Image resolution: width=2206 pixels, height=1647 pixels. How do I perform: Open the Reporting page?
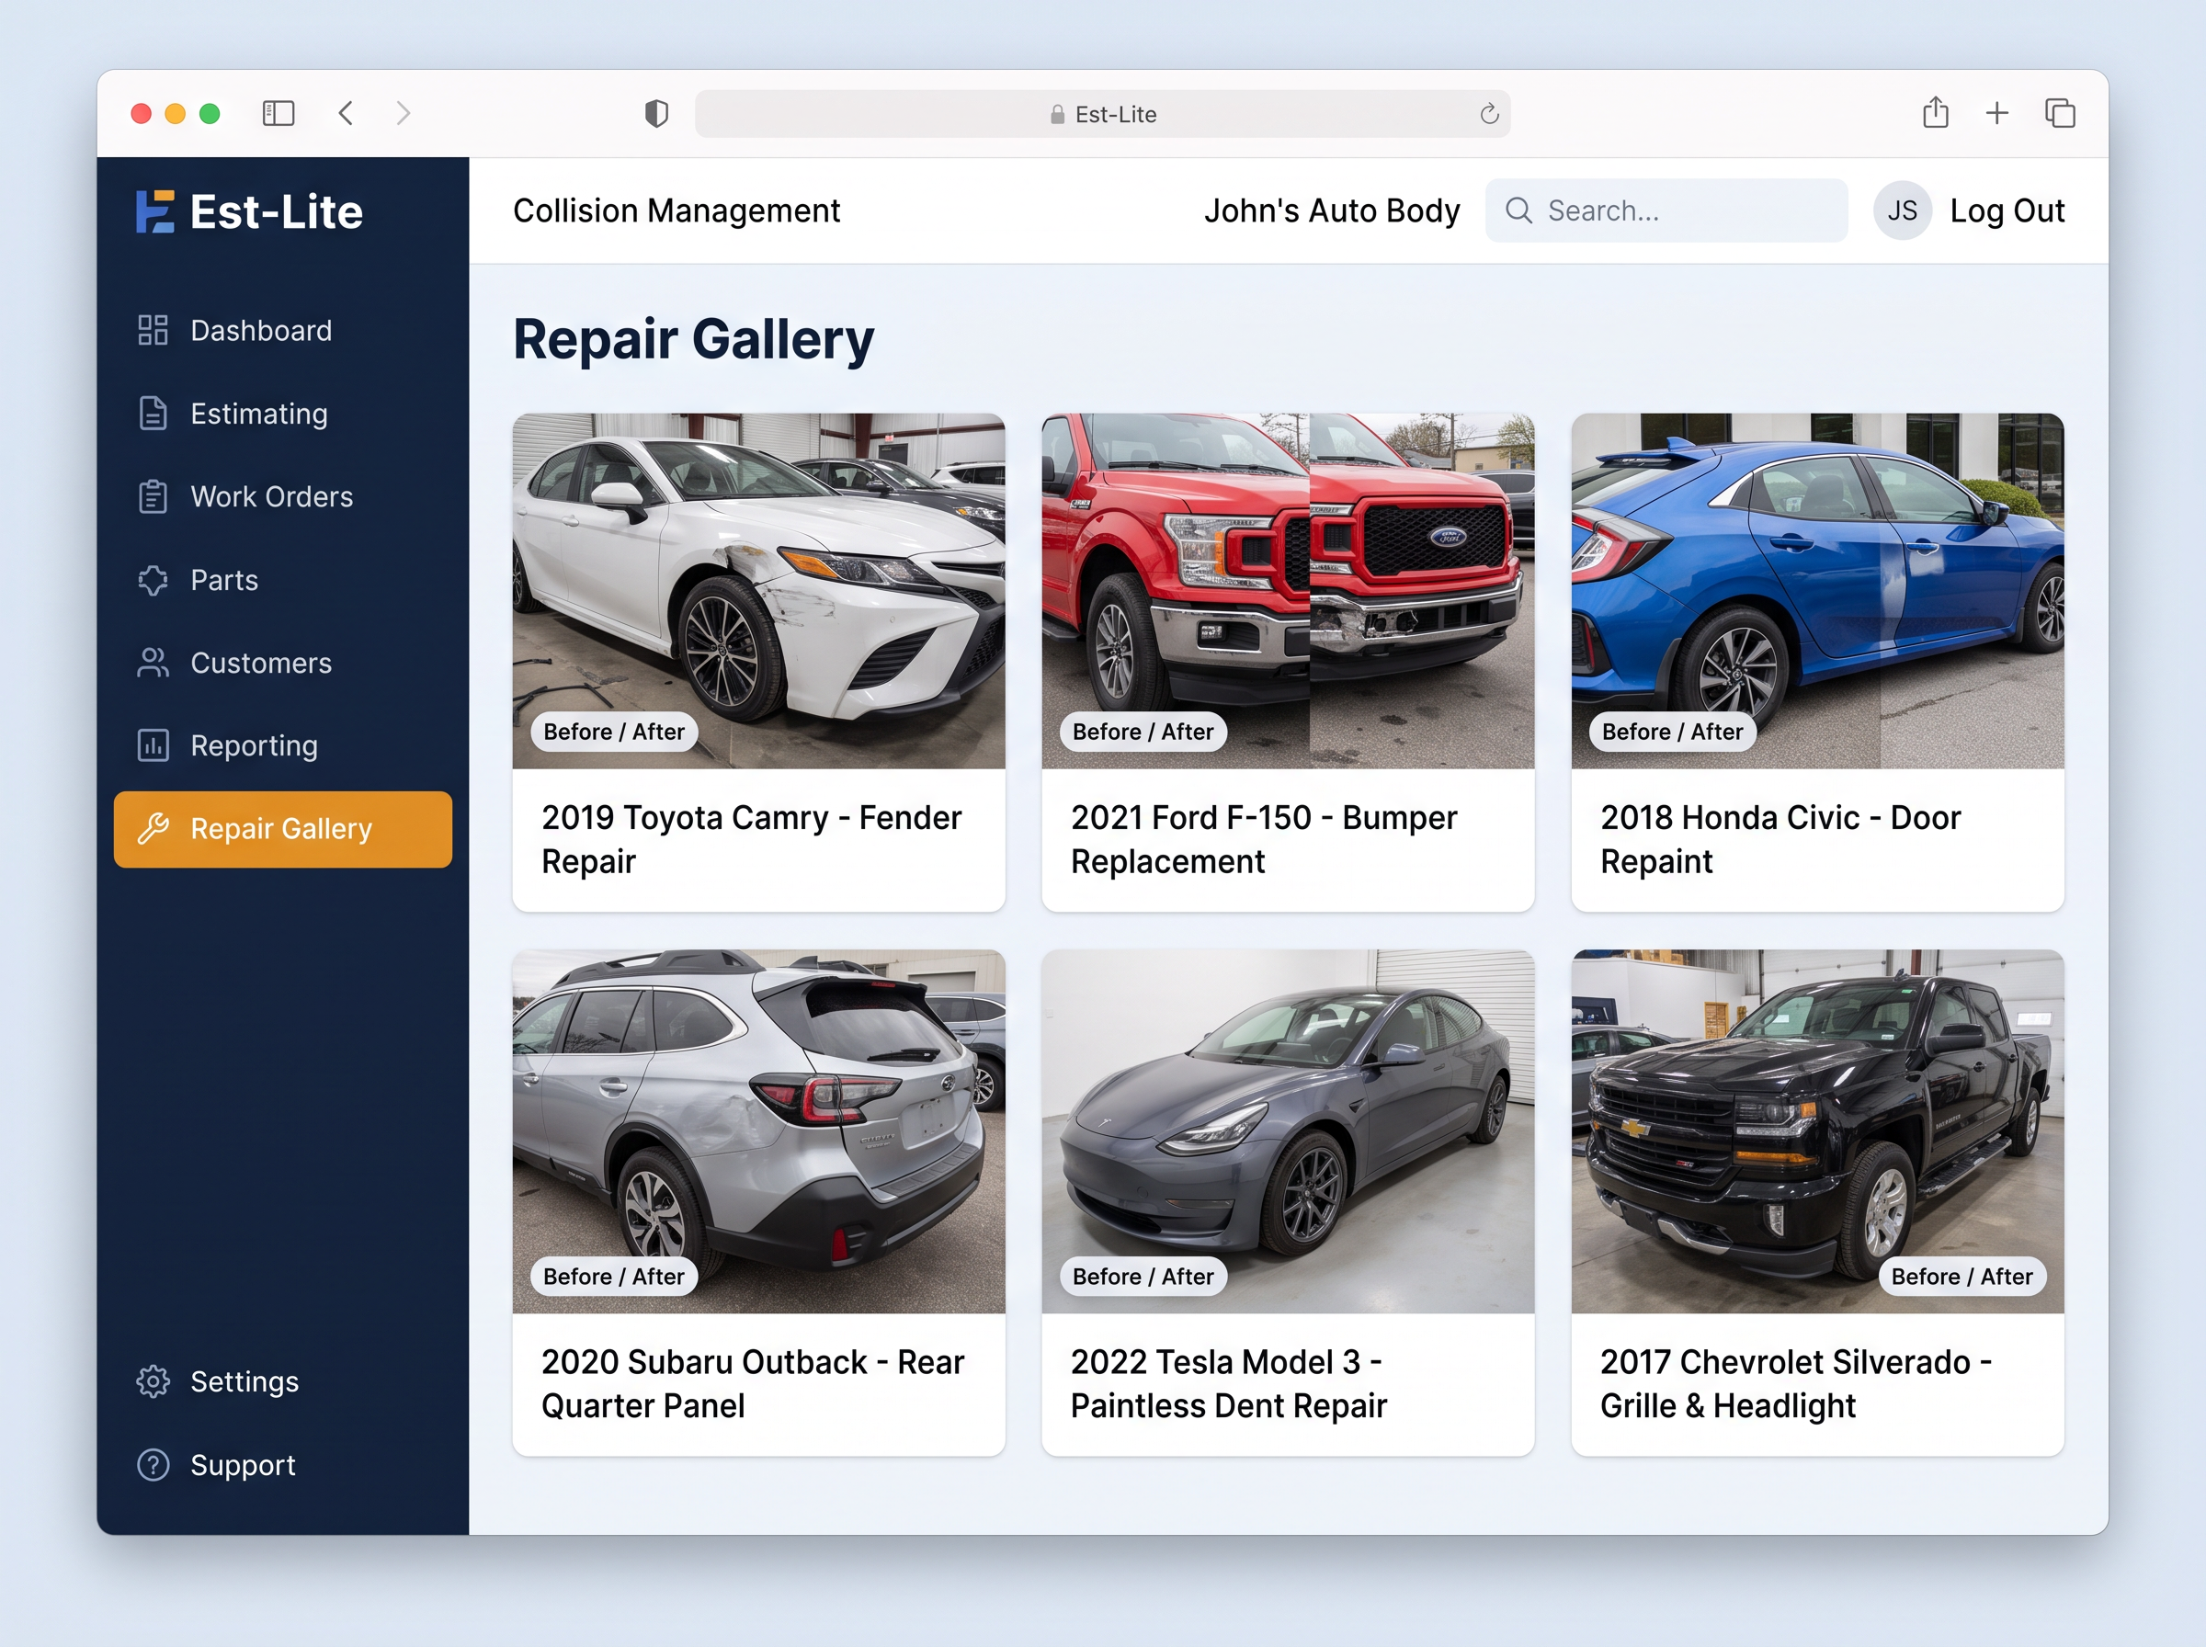point(282,745)
